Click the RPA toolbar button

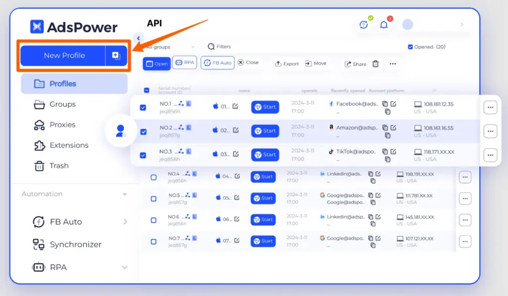pos(185,62)
